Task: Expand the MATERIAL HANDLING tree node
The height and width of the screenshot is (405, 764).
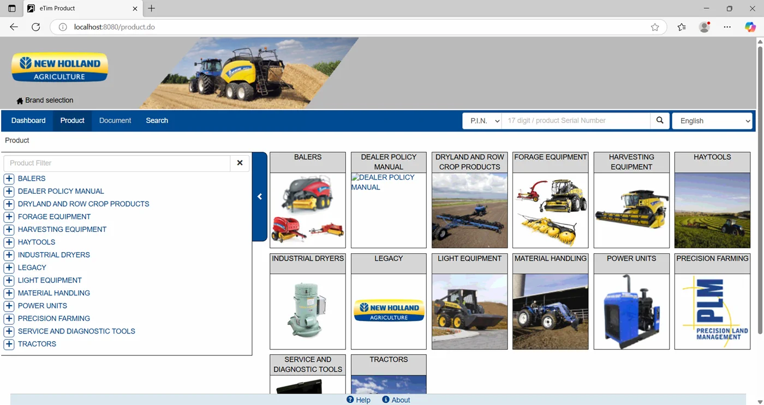Action: (x=9, y=293)
